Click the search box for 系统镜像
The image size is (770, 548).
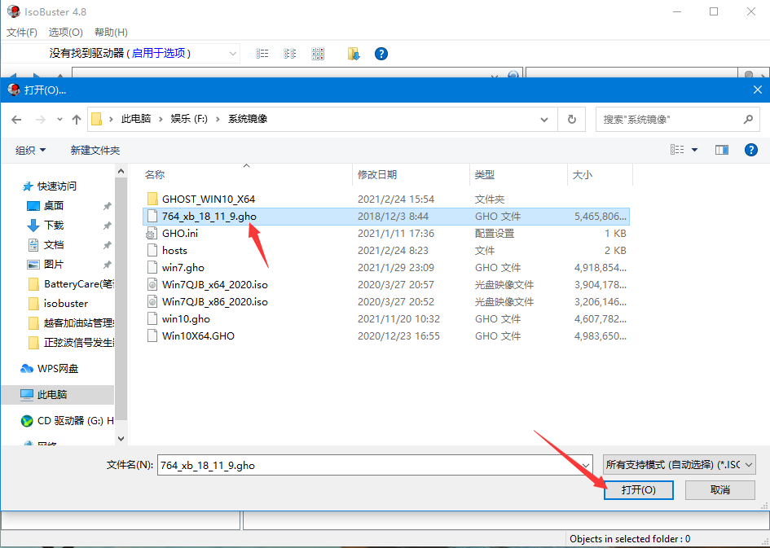[x=668, y=119]
